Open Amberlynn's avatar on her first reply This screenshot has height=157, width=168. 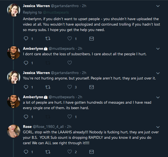(x=14, y=53)
